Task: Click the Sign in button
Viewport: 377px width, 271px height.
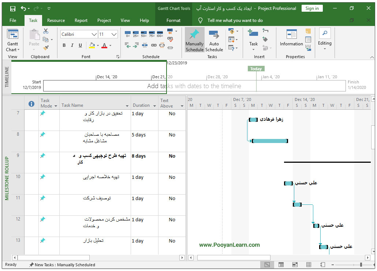Action: (312, 8)
